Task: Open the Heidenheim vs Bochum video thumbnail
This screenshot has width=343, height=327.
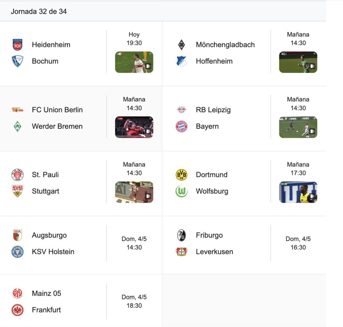Action: (x=134, y=62)
